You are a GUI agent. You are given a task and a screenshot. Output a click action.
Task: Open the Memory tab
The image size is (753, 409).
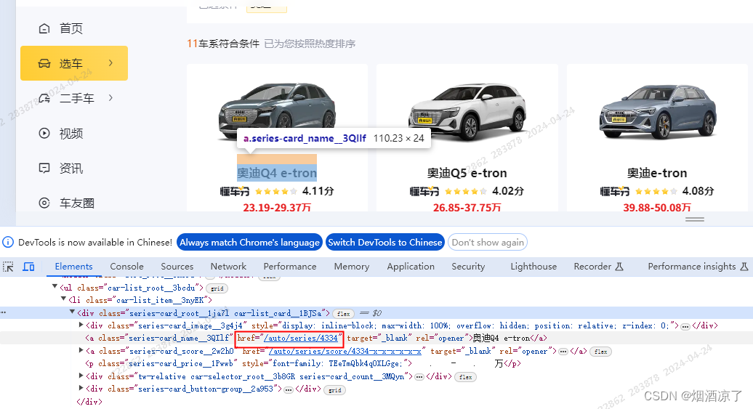[352, 267]
